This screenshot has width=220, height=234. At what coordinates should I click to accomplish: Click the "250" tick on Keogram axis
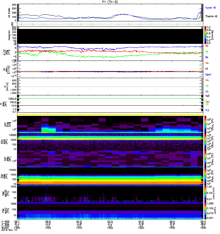(x=14, y=30)
